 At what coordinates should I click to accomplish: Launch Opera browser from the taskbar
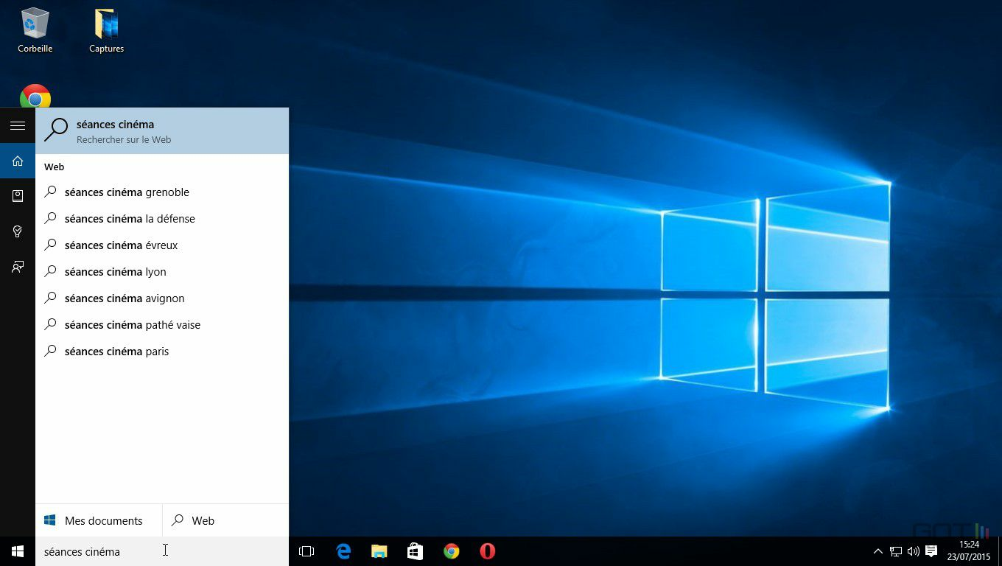(x=487, y=551)
